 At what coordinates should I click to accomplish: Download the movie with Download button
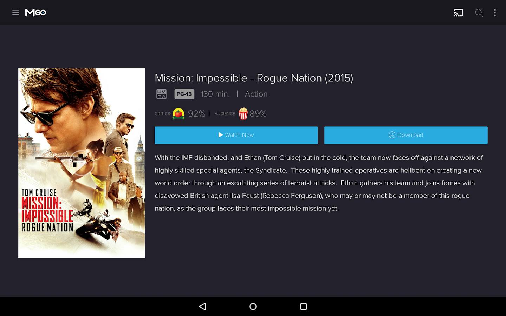point(406,135)
